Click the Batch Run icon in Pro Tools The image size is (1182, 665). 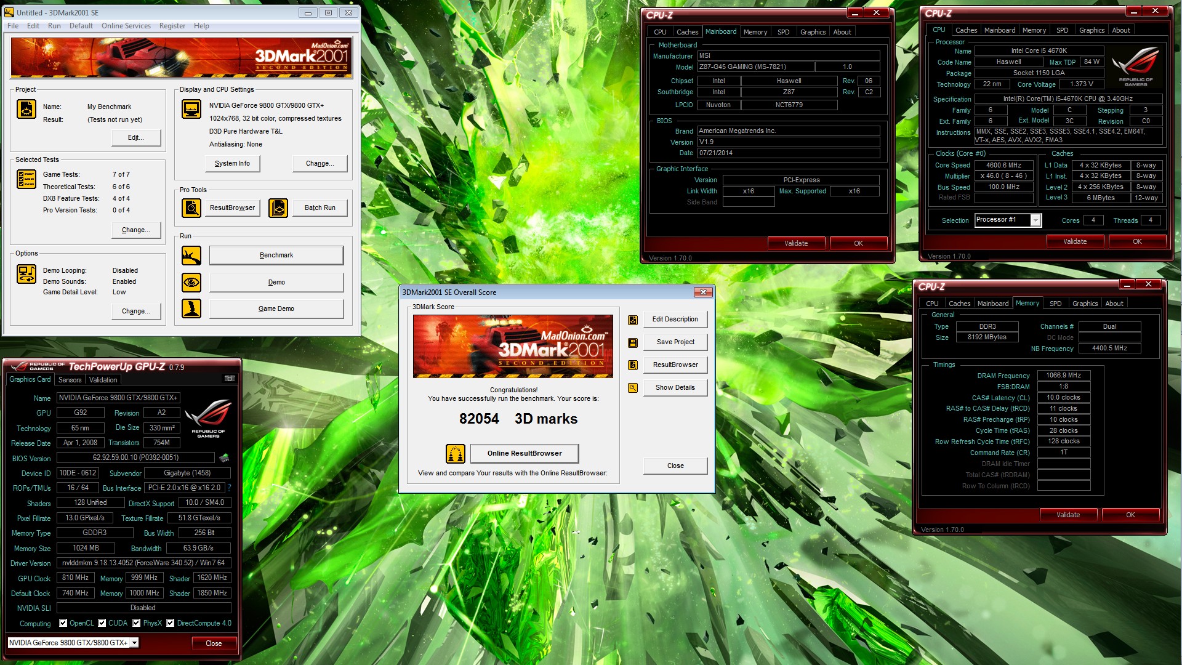278,208
